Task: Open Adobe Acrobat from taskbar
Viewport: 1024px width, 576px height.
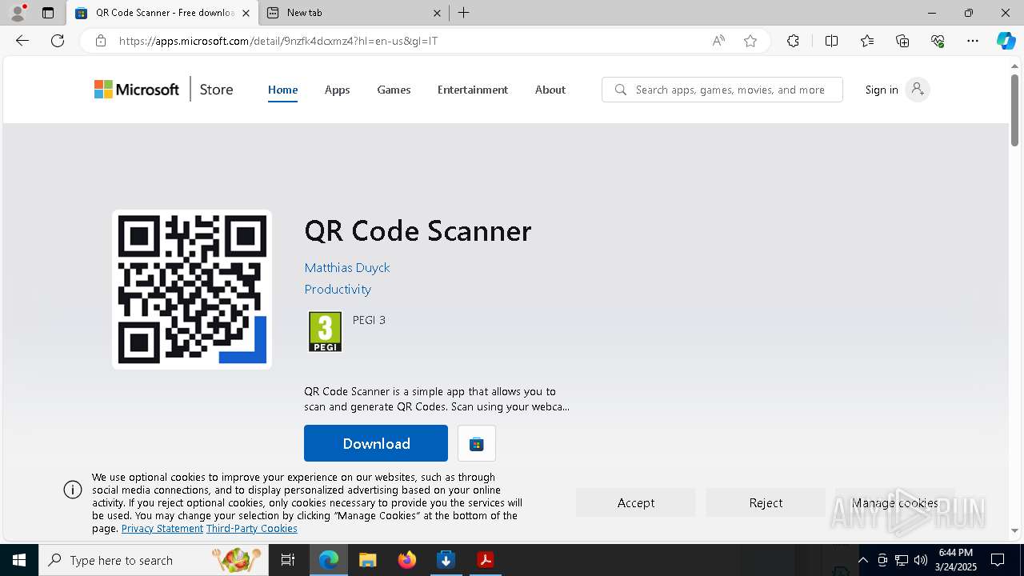Action: [486, 560]
